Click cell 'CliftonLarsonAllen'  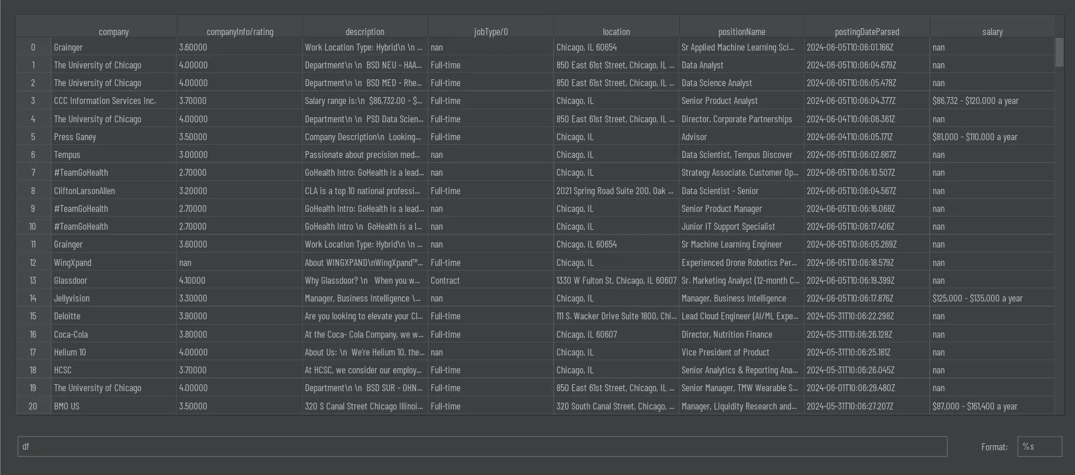coord(114,191)
